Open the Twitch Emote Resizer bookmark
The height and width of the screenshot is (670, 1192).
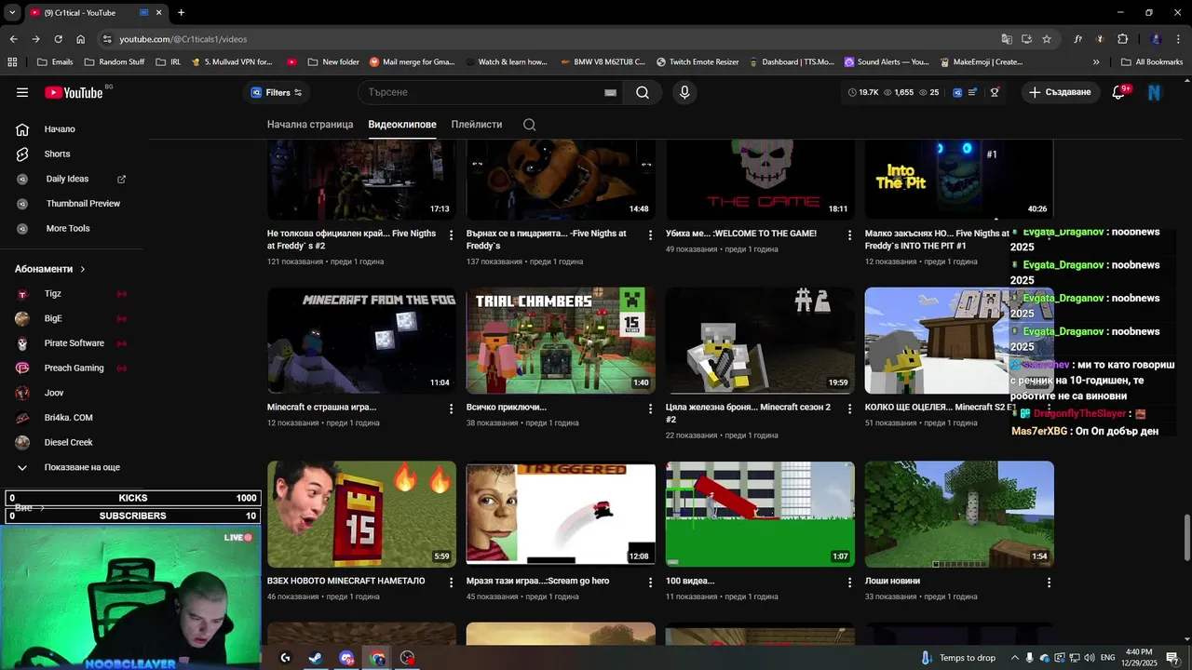pos(698,62)
